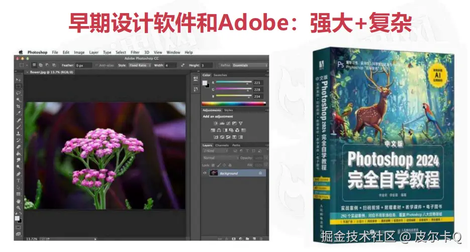Add a Color Balance adjustment
The height and width of the screenshot is (252, 470).
pyautogui.click(x=219, y=130)
